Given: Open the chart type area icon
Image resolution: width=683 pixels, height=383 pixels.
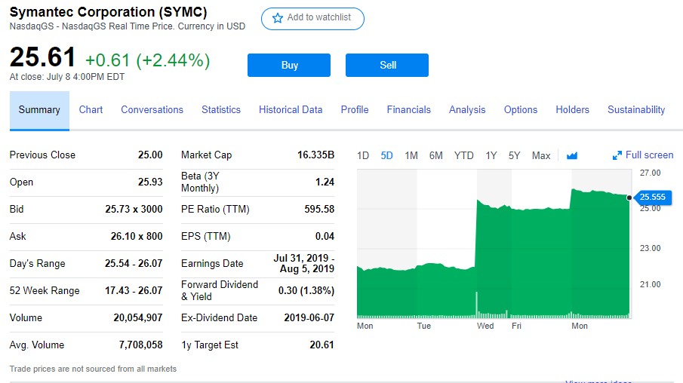Looking at the screenshot, I should tap(572, 155).
